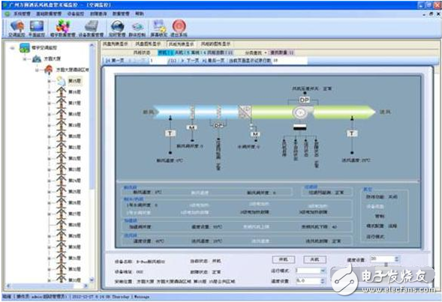442x302 pixels.
Task: Collapse the 方圆大厦 tree node
Action: point(25,59)
